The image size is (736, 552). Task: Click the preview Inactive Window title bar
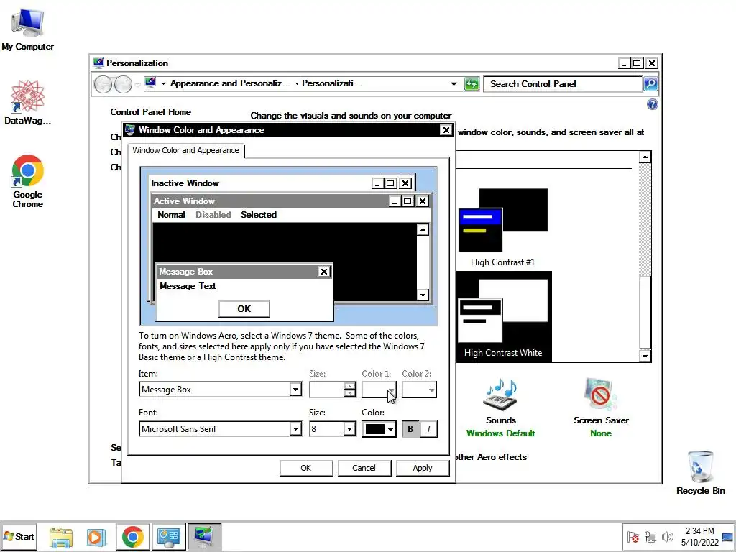click(282, 183)
